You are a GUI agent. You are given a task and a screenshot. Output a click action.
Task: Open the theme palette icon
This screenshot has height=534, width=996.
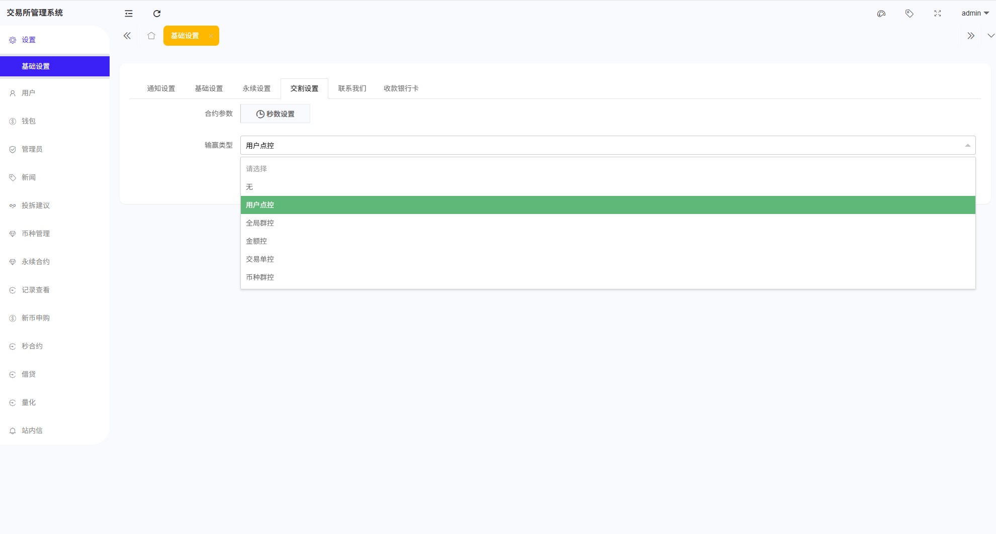coord(881,14)
